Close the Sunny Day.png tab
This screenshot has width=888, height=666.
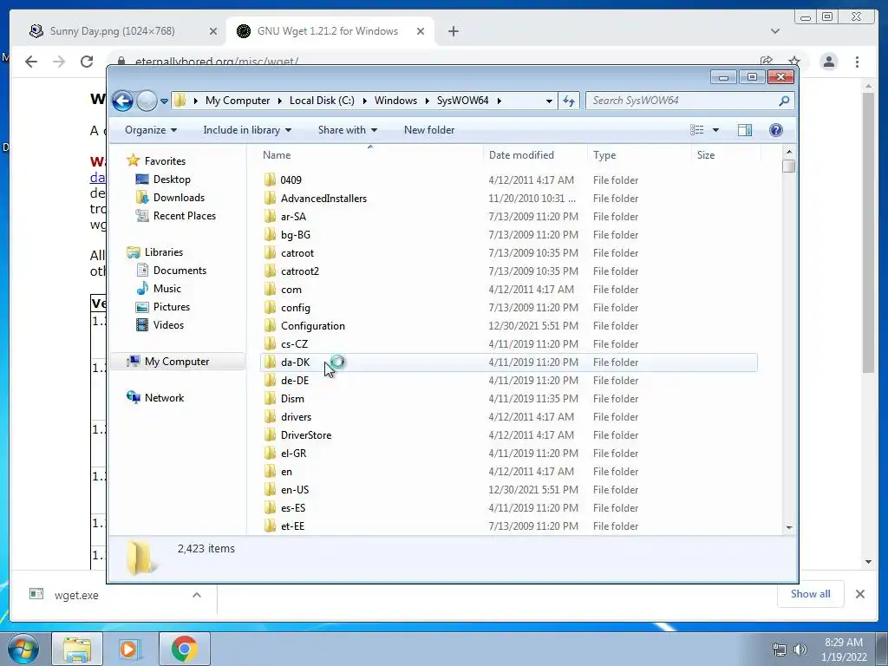213,32
